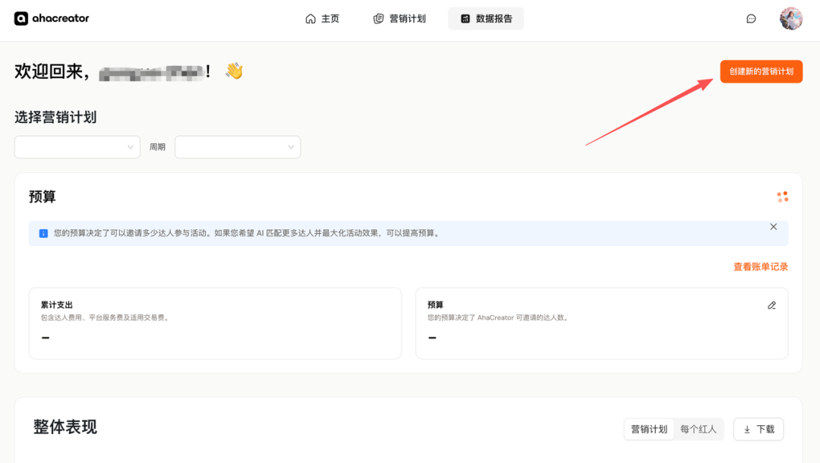This screenshot has width=820, height=463.
Task: Dismiss the budget info banner
Action: pos(774,227)
